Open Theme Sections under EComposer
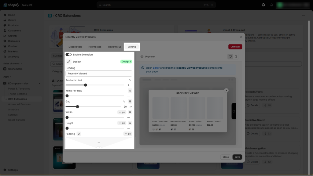 (17, 94)
